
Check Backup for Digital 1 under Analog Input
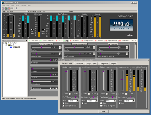[64, 106]
